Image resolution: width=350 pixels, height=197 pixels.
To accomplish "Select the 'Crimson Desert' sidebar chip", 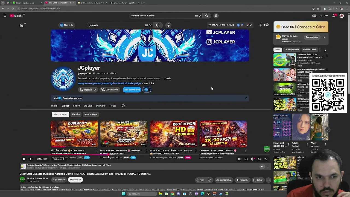I will coord(310,50).
